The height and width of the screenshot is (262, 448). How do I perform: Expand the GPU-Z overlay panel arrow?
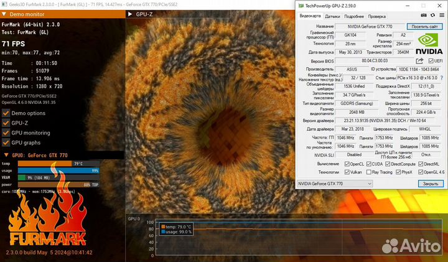130,14
